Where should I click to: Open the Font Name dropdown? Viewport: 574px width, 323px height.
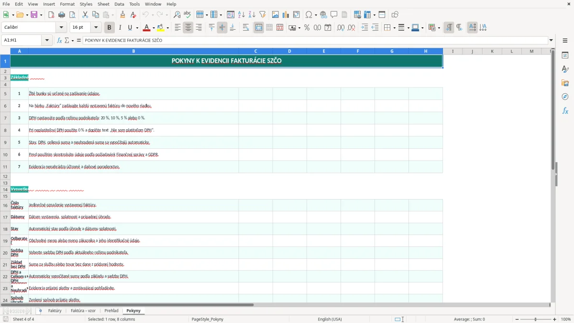(x=61, y=28)
